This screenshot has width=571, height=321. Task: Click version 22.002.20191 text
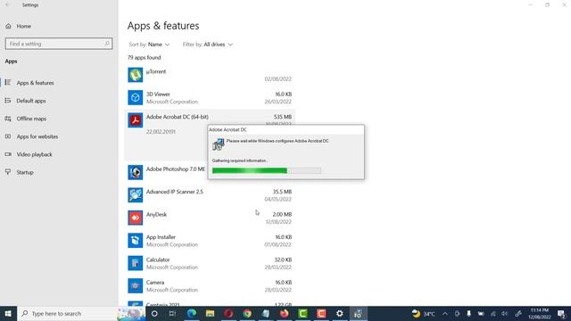(161, 132)
